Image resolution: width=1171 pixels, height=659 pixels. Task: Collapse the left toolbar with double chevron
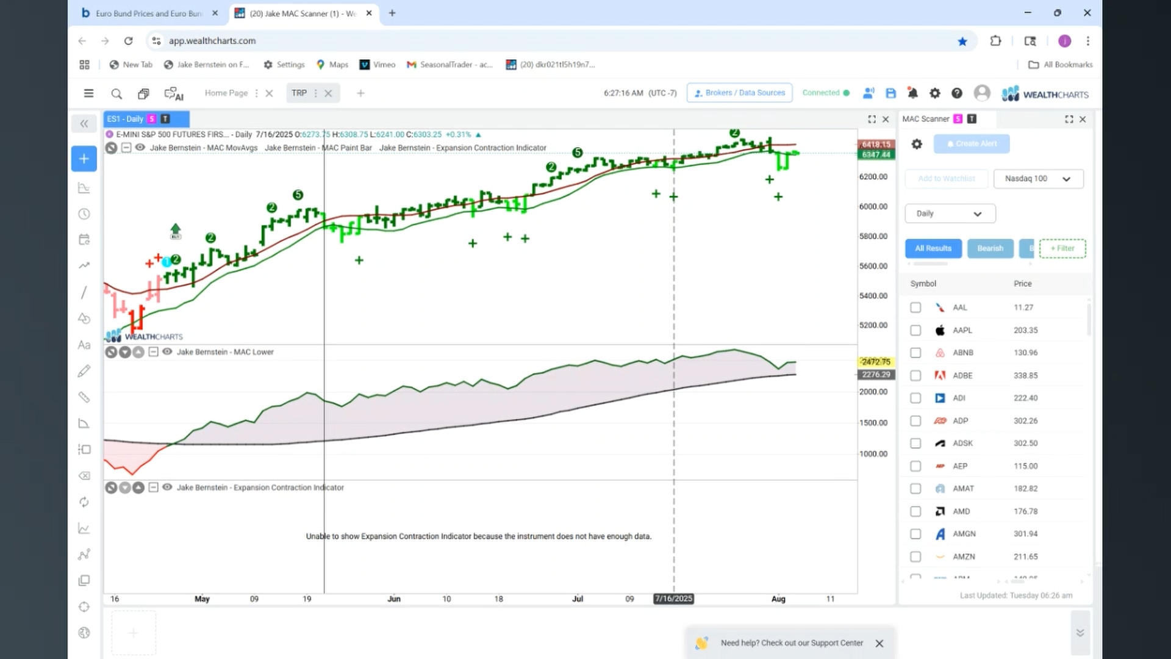84,124
